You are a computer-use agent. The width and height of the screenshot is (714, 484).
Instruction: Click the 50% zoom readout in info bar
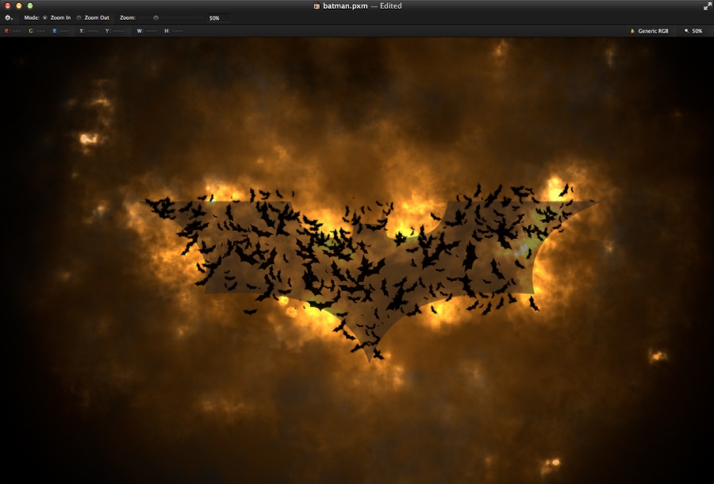pyautogui.click(x=697, y=31)
